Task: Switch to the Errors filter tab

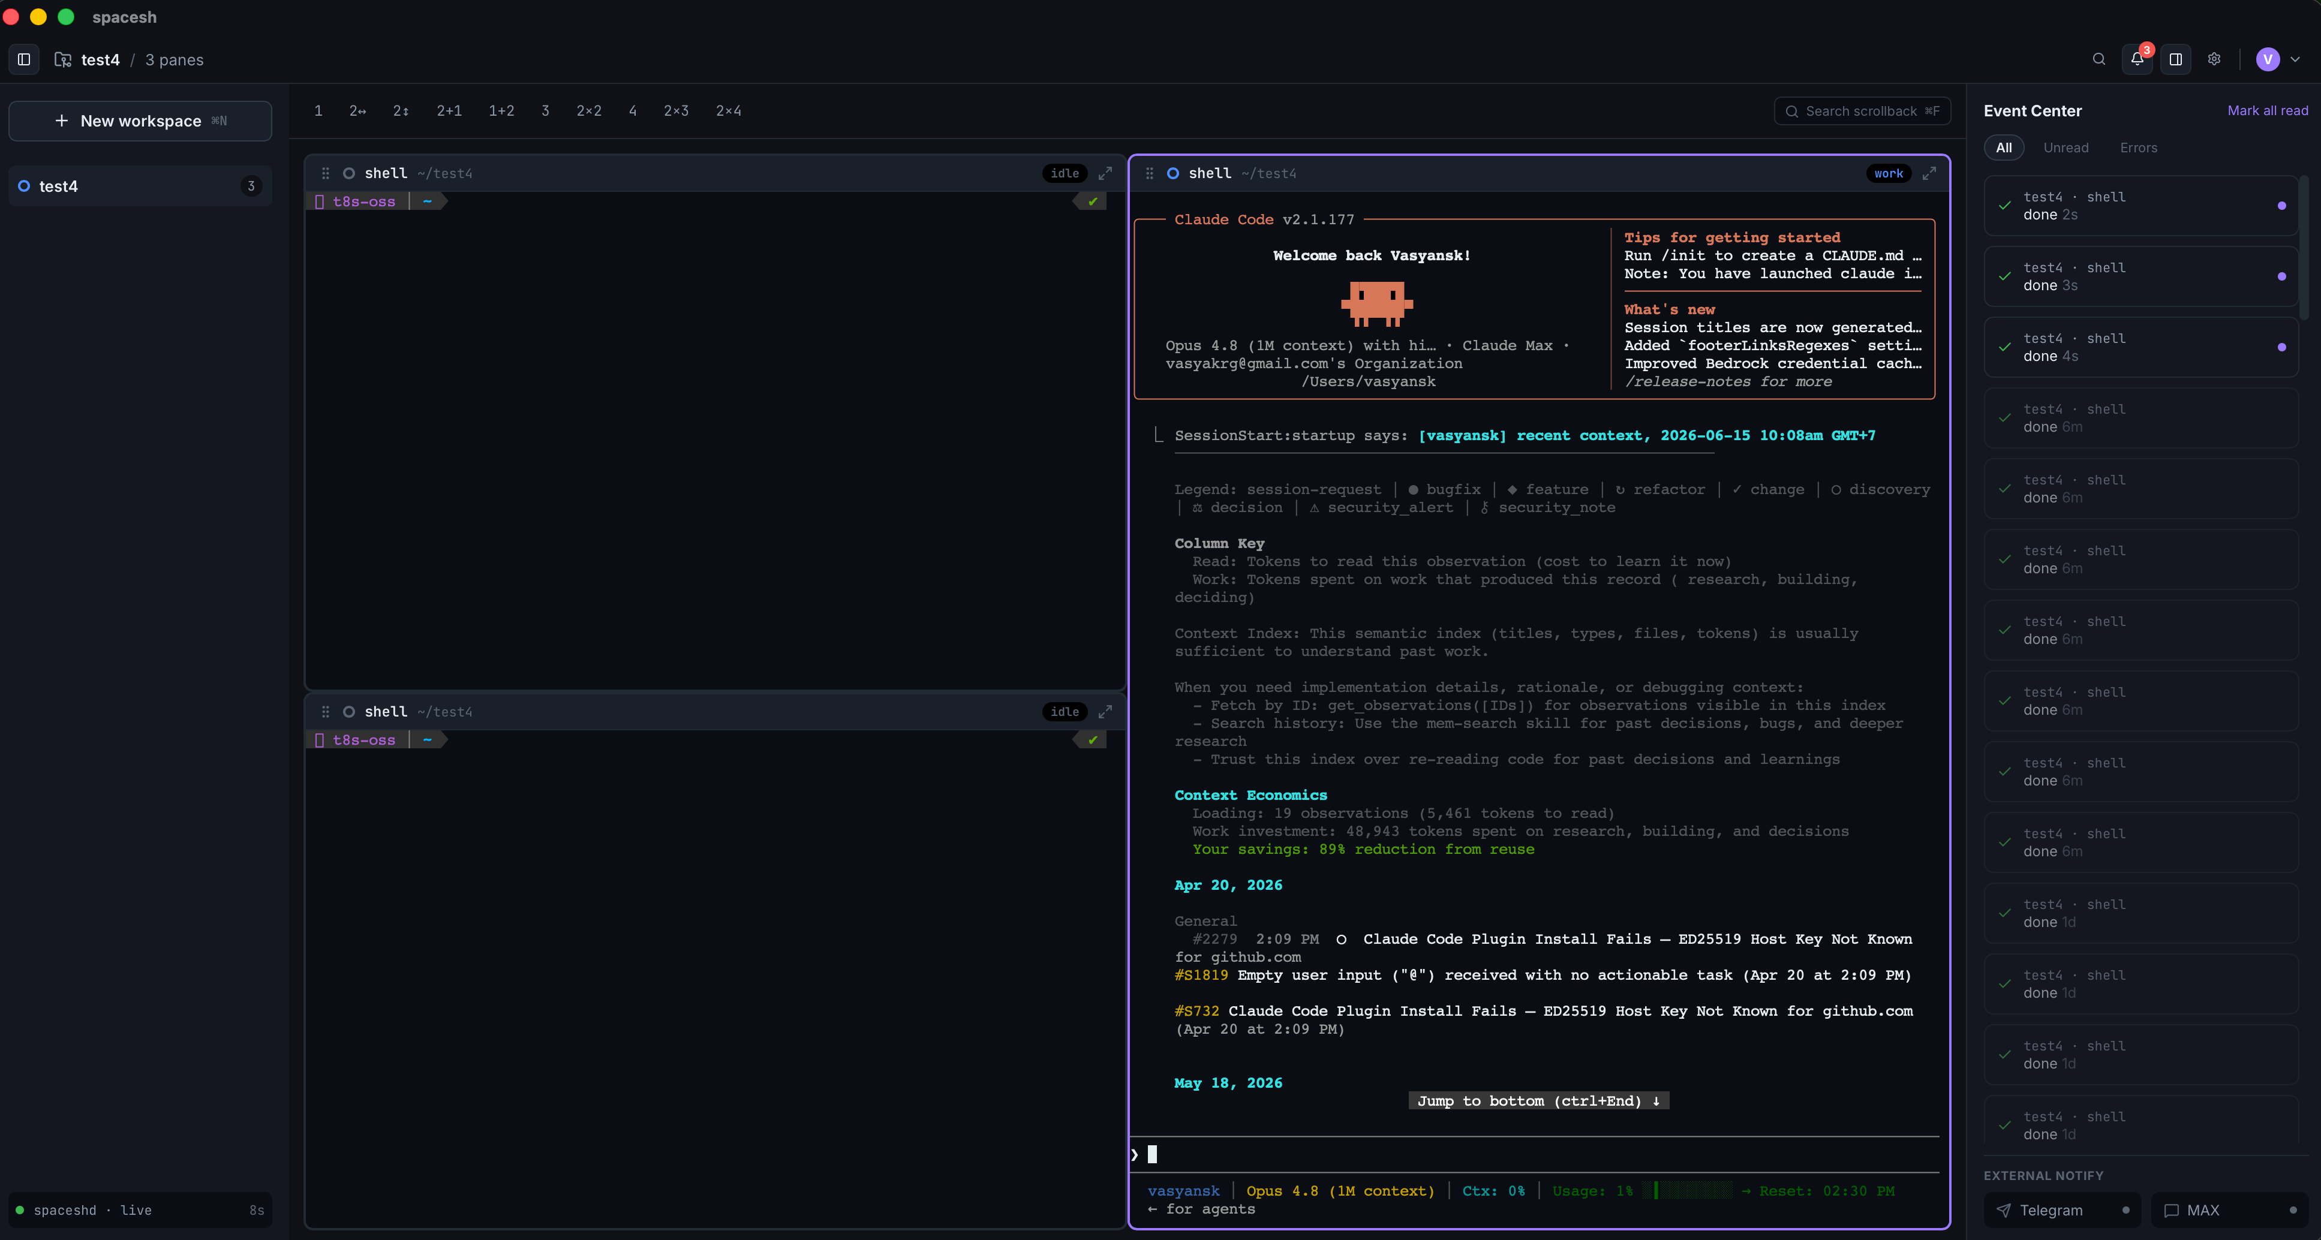Action: 2138,148
